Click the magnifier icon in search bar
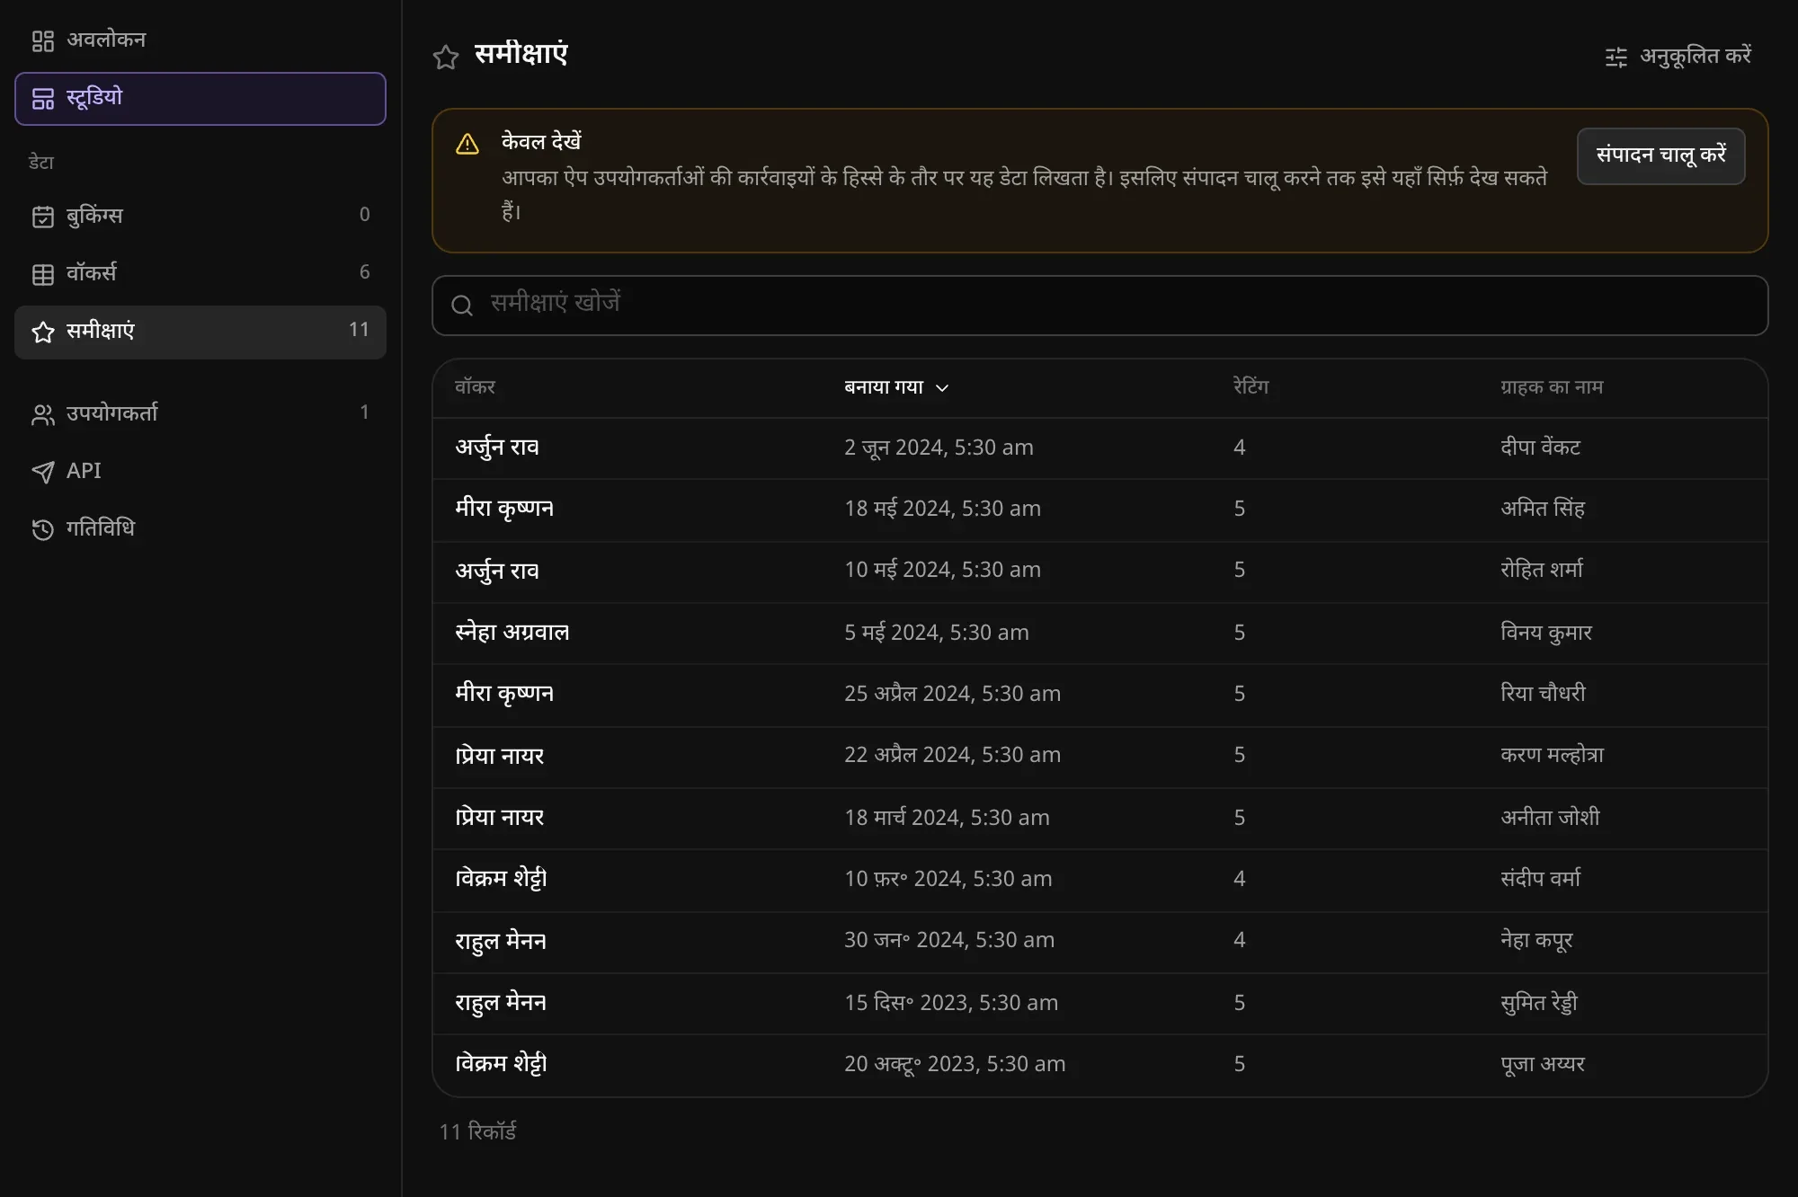1798x1197 pixels. pos(462,306)
